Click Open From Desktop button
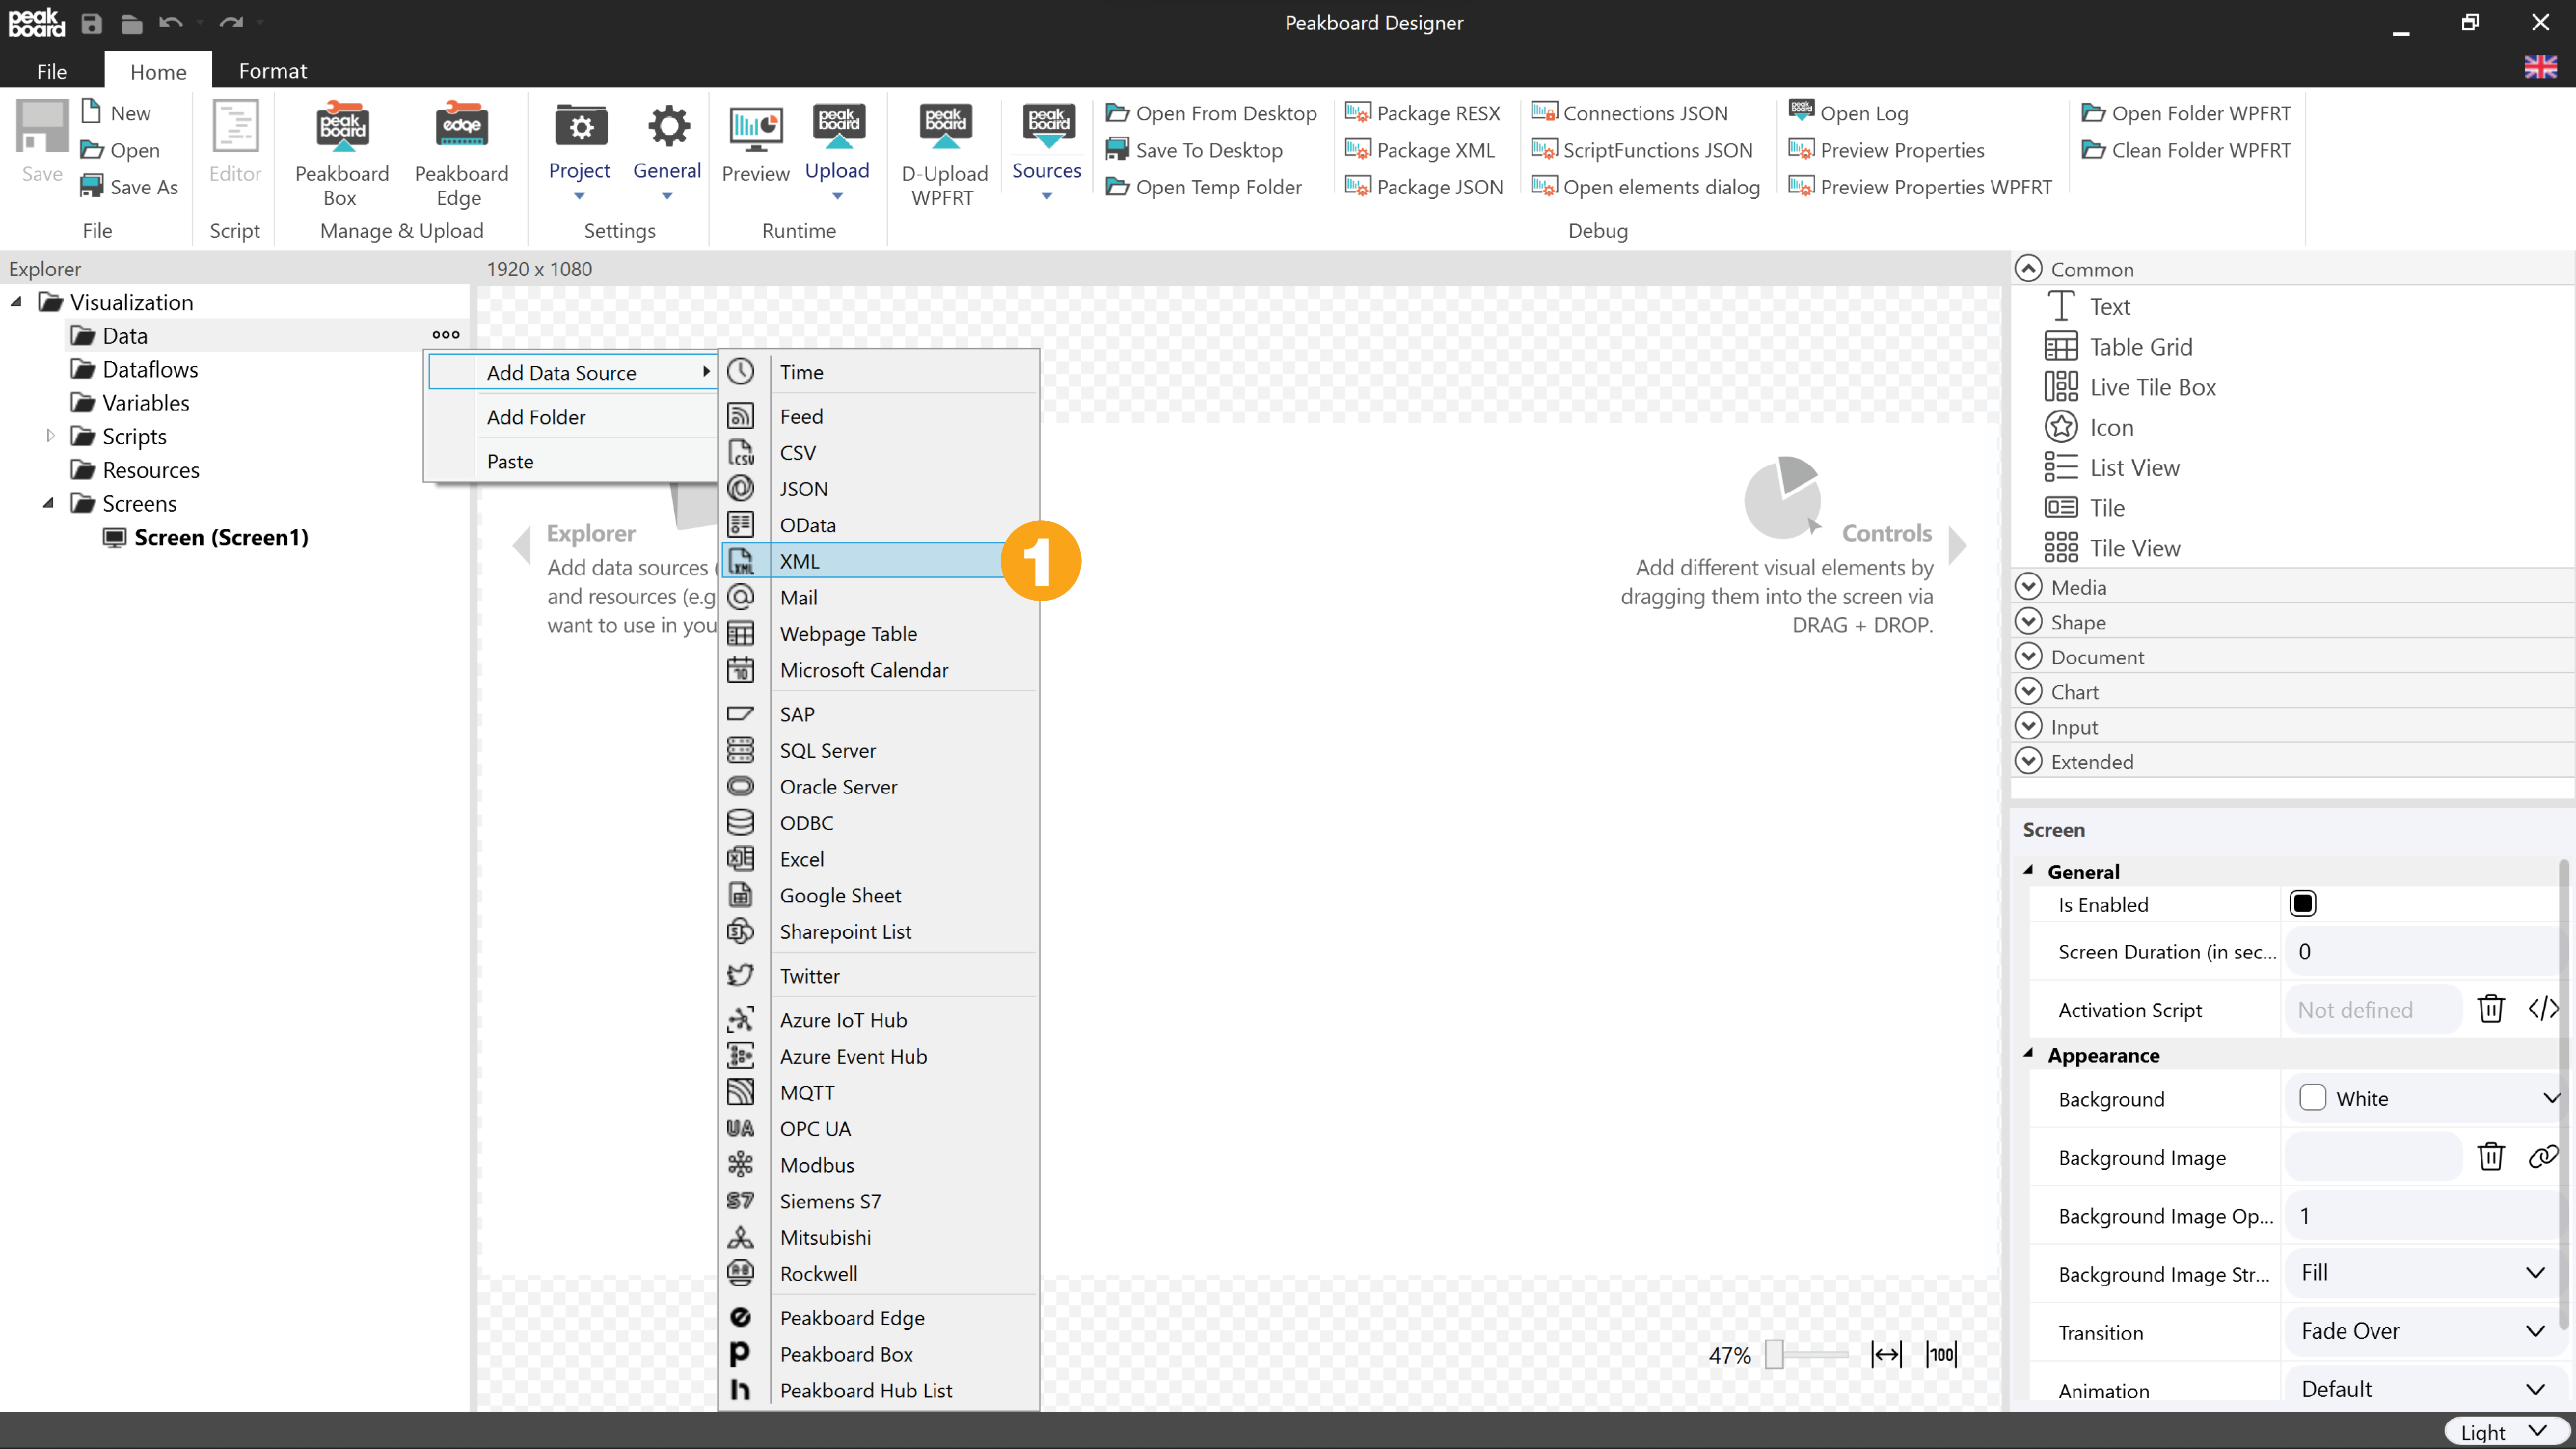This screenshot has height=1449, width=2576. tap(1211, 113)
